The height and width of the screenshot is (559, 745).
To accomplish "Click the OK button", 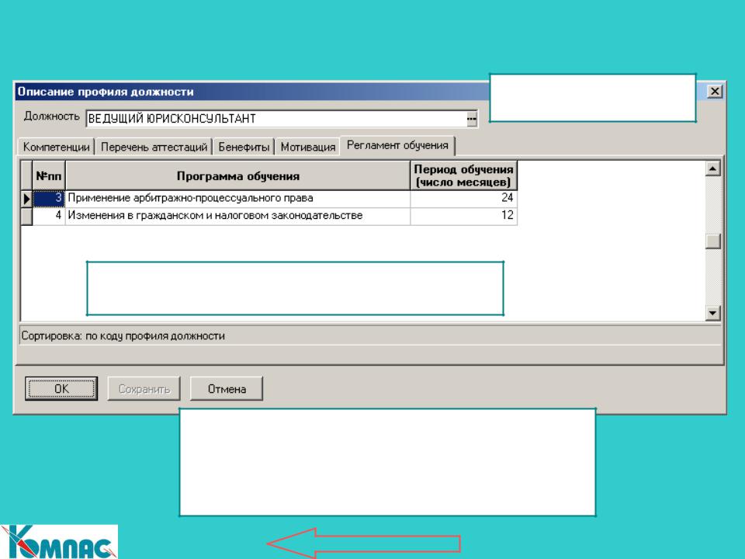I will [61, 389].
